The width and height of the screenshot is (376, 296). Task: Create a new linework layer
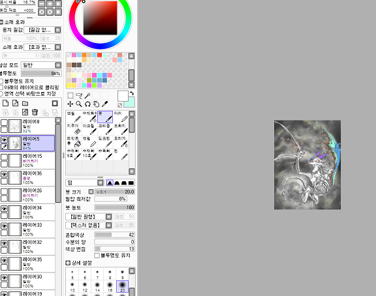[16, 103]
